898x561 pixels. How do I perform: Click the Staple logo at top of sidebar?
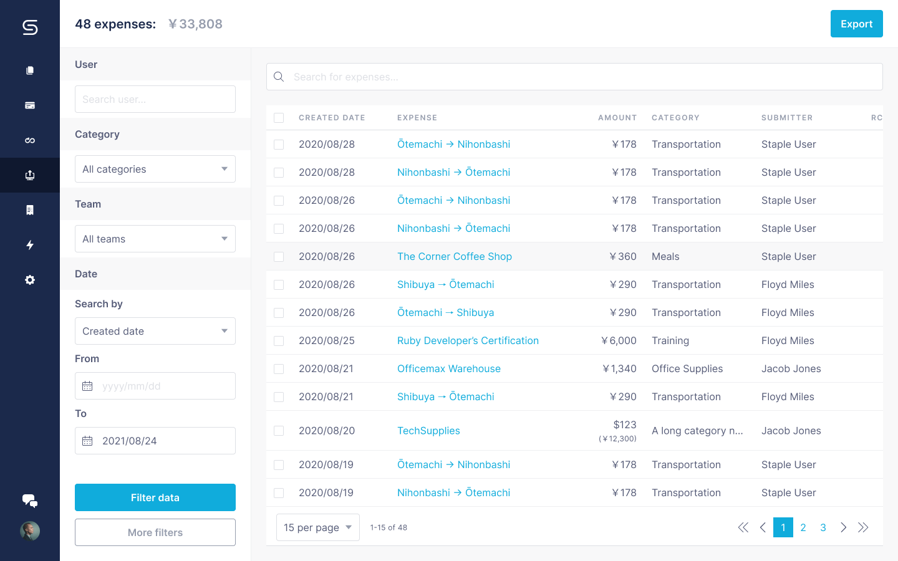tap(29, 27)
